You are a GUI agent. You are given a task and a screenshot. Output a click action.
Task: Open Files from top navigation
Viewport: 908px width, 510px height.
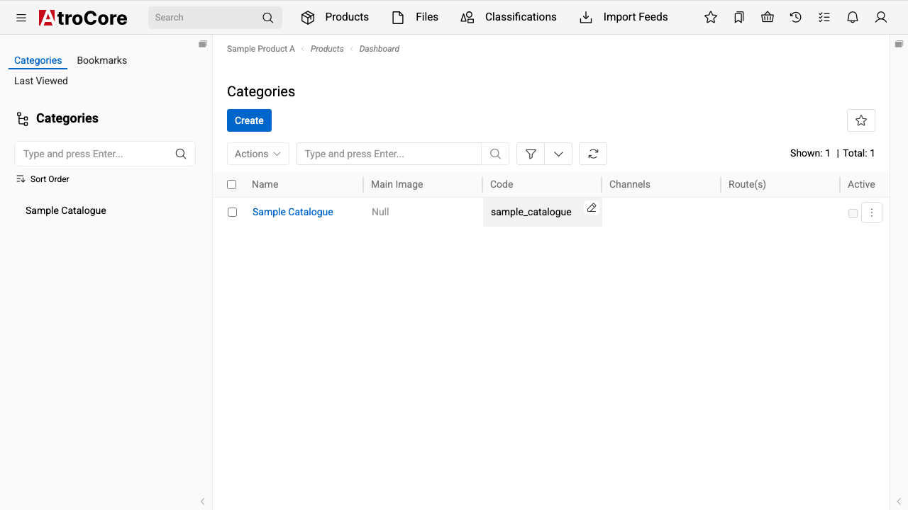(x=415, y=17)
